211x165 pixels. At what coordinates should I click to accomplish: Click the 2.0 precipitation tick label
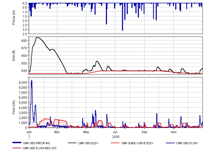tap(25, 21)
